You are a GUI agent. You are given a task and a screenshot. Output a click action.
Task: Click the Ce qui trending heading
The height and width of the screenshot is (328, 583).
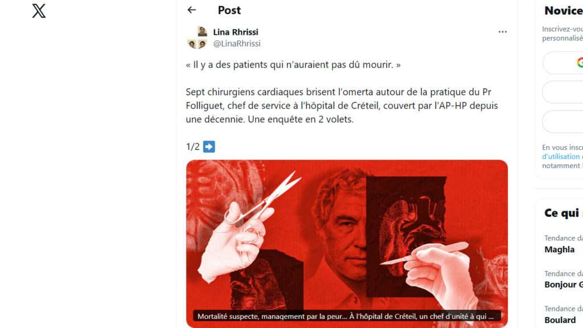click(x=563, y=213)
